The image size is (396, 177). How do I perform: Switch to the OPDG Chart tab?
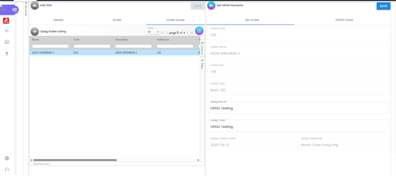click(344, 20)
